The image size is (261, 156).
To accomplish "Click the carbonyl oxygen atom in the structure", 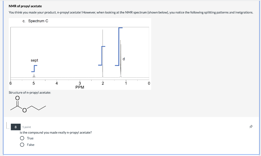I will (x=18, y=98).
